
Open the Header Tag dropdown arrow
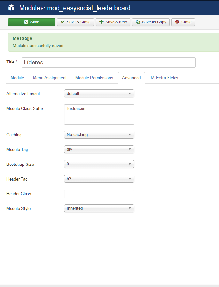[130, 179]
